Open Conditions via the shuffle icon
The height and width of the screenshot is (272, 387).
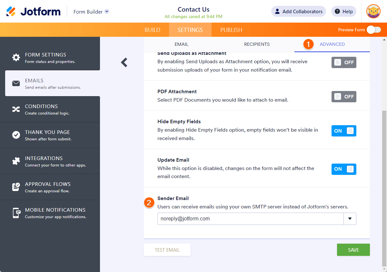[16, 109]
